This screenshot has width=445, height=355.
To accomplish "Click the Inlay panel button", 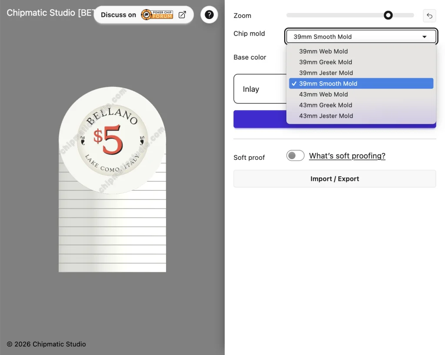I will [x=260, y=89].
